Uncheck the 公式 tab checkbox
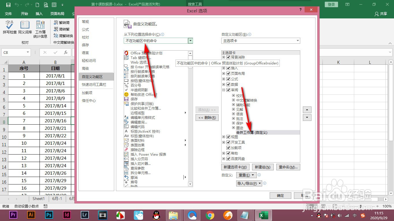The width and height of the screenshot is (394, 221). tap(228, 79)
